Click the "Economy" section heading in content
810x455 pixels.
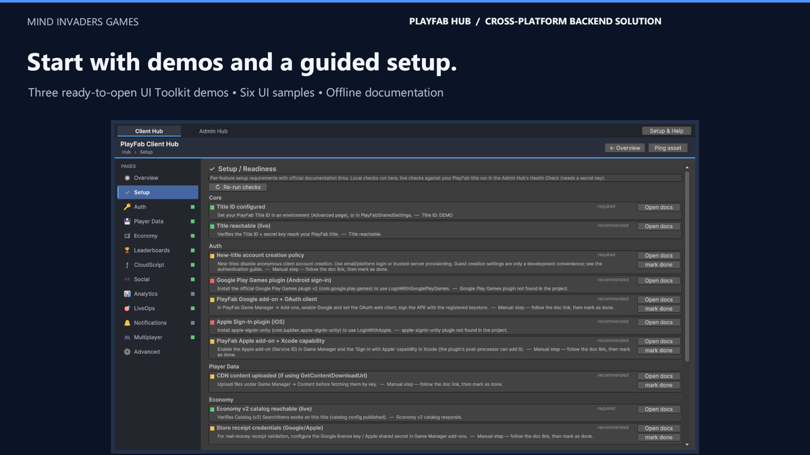pyautogui.click(x=221, y=400)
